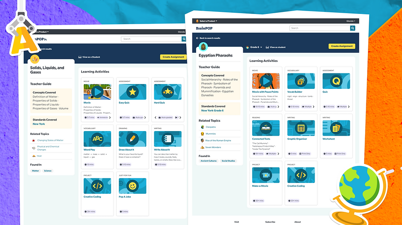Click the View as student glasses icon

[x=267, y=48]
